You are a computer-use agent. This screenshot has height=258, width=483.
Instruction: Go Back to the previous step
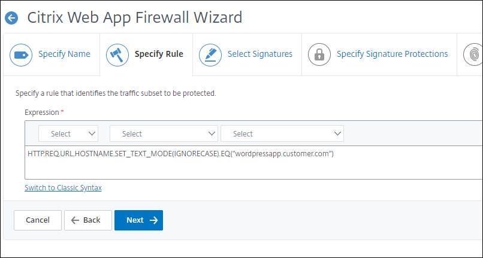click(x=87, y=220)
